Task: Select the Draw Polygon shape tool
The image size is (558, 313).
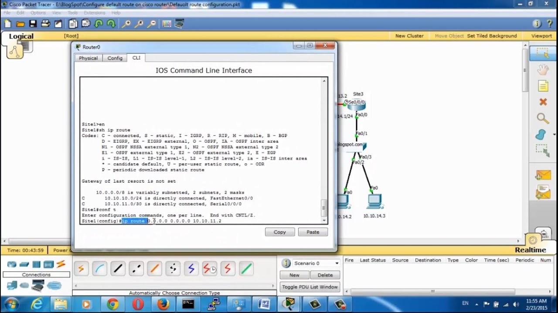Action: point(541,134)
